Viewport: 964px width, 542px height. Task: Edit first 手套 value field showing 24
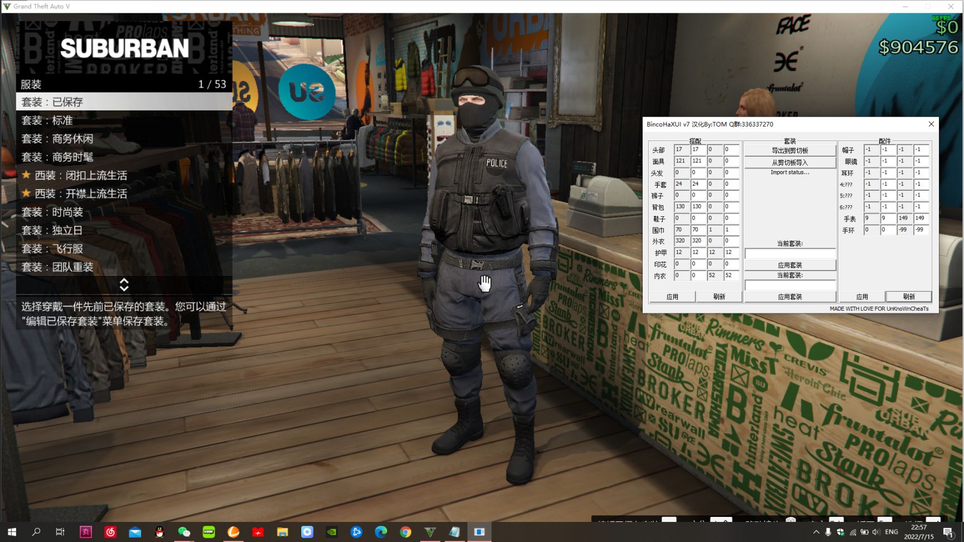682,184
